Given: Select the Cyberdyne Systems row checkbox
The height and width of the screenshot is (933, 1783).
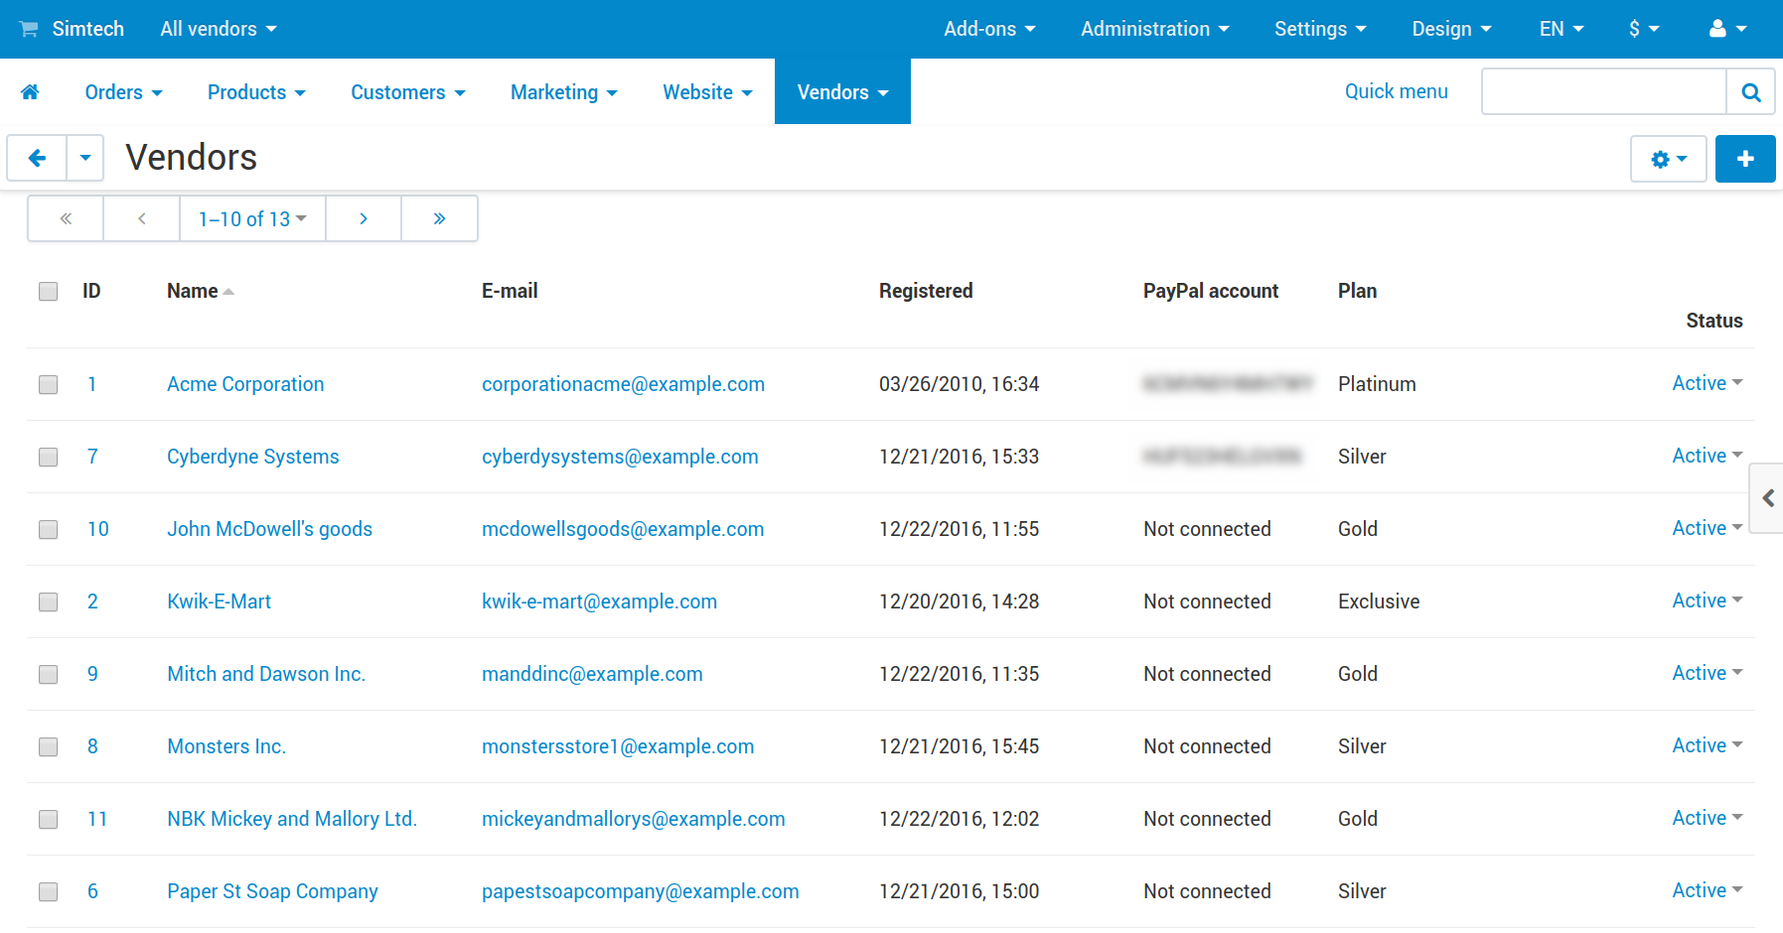Looking at the screenshot, I should (x=48, y=457).
